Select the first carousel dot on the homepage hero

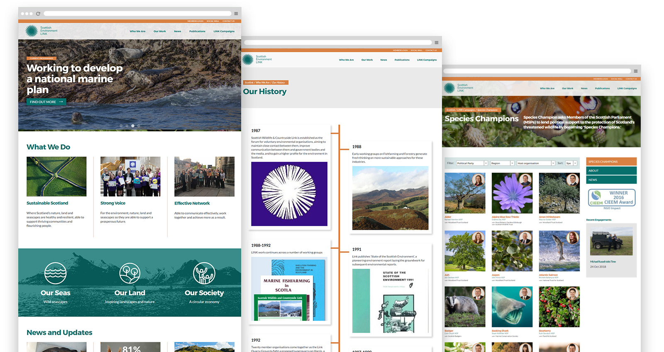click(x=121, y=125)
